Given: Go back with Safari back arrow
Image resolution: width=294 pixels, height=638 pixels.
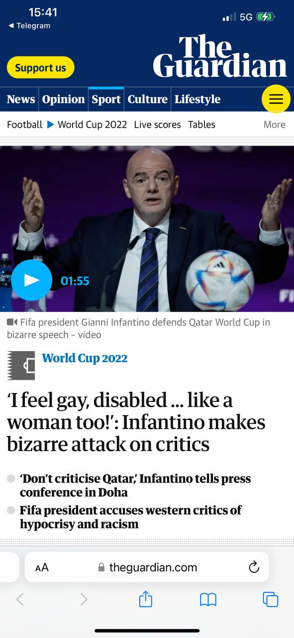Looking at the screenshot, I should 20,599.
